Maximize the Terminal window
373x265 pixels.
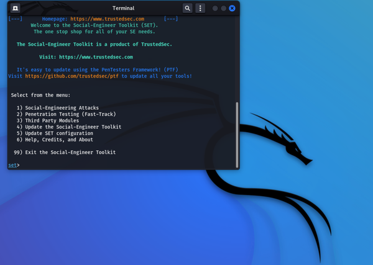pyautogui.click(x=224, y=8)
